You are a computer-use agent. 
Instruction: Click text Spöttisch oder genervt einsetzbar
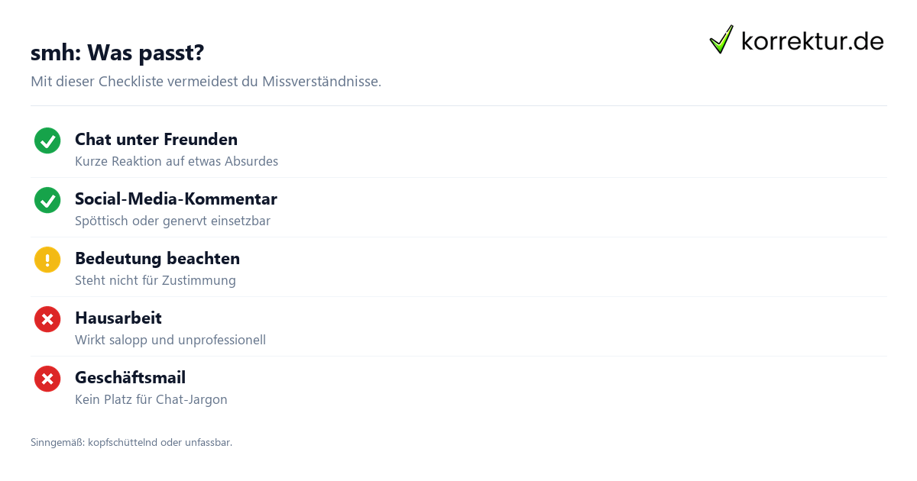point(173,221)
